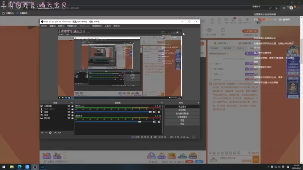Open browser page history clock icon
303x170 pixels.
pyautogui.click(x=212, y=20)
